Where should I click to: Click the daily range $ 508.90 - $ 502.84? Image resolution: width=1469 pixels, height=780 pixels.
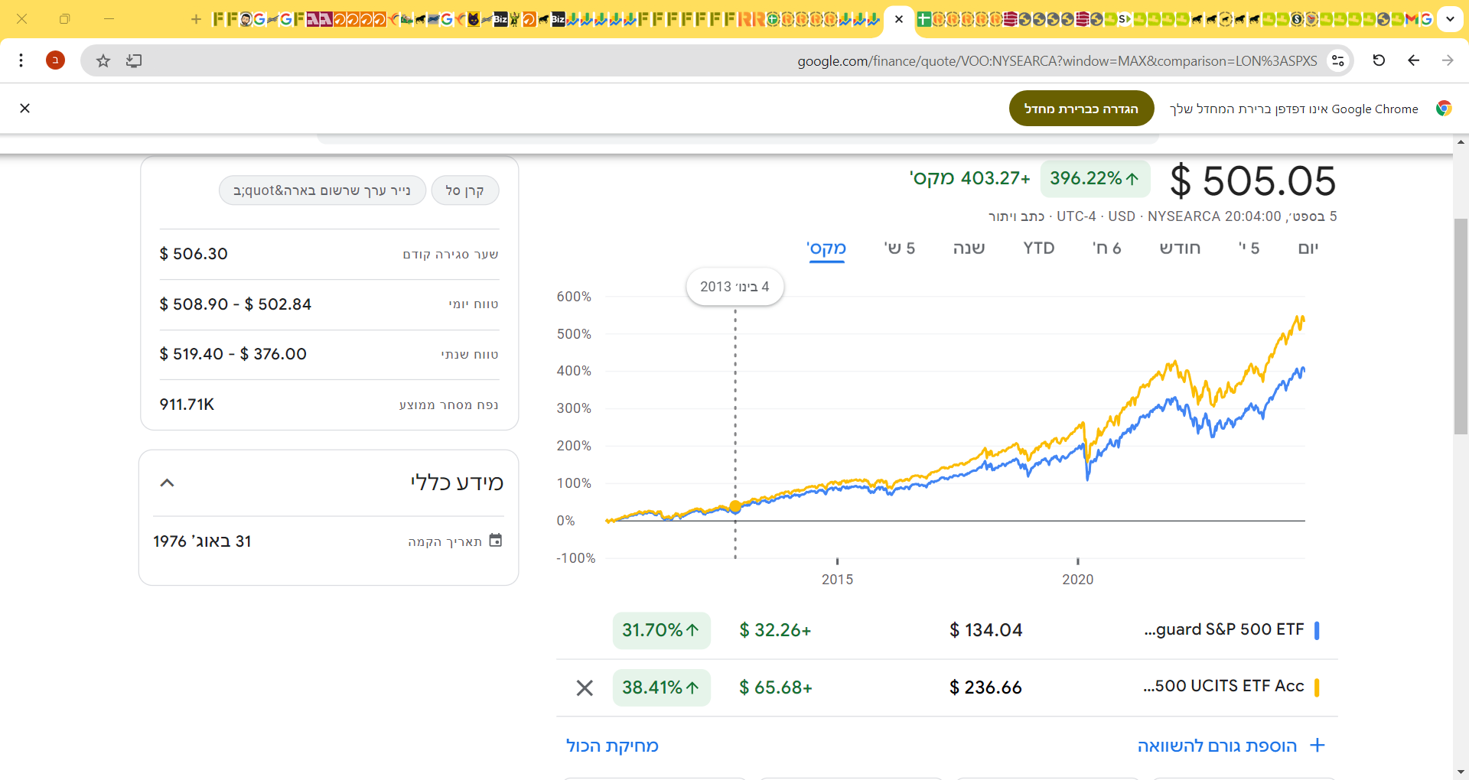(236, 304)
